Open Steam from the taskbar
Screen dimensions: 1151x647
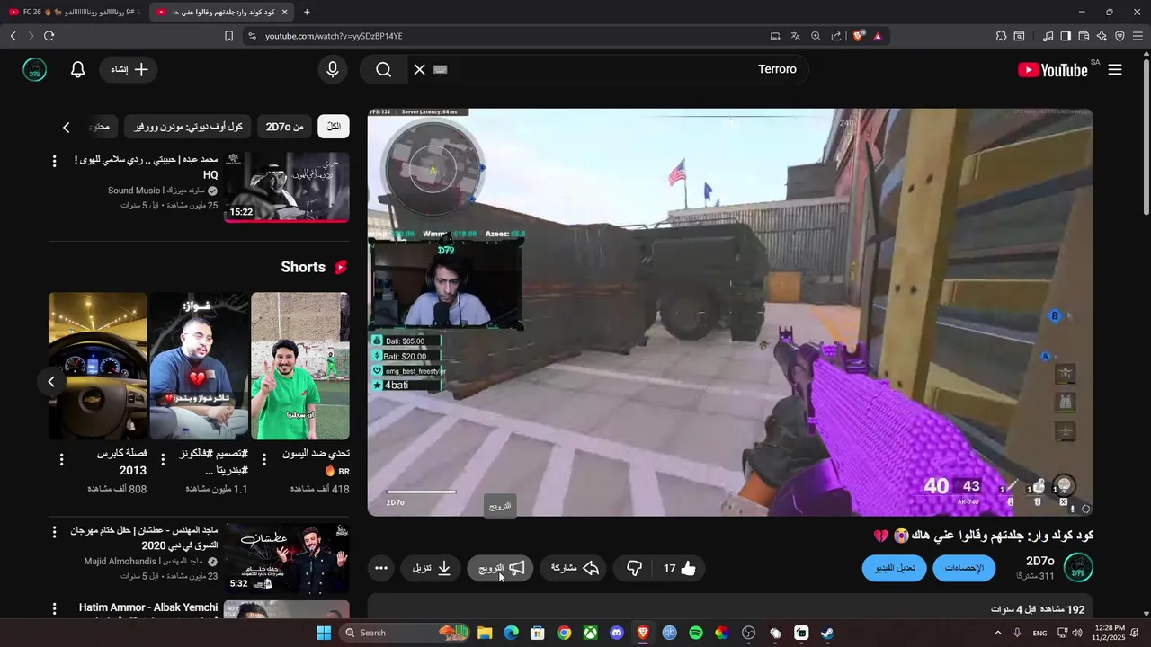coord(827,633)
